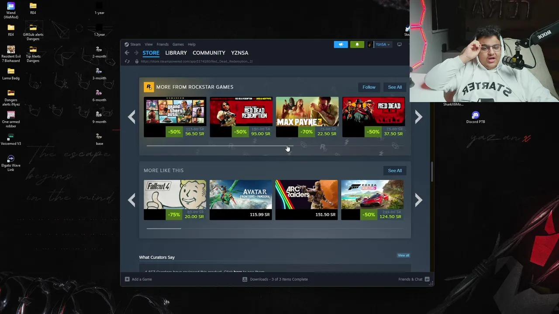Viewport: 559px width, 314px height.
Task: Click the 151.50 SR price
Action: click(325, 215)
